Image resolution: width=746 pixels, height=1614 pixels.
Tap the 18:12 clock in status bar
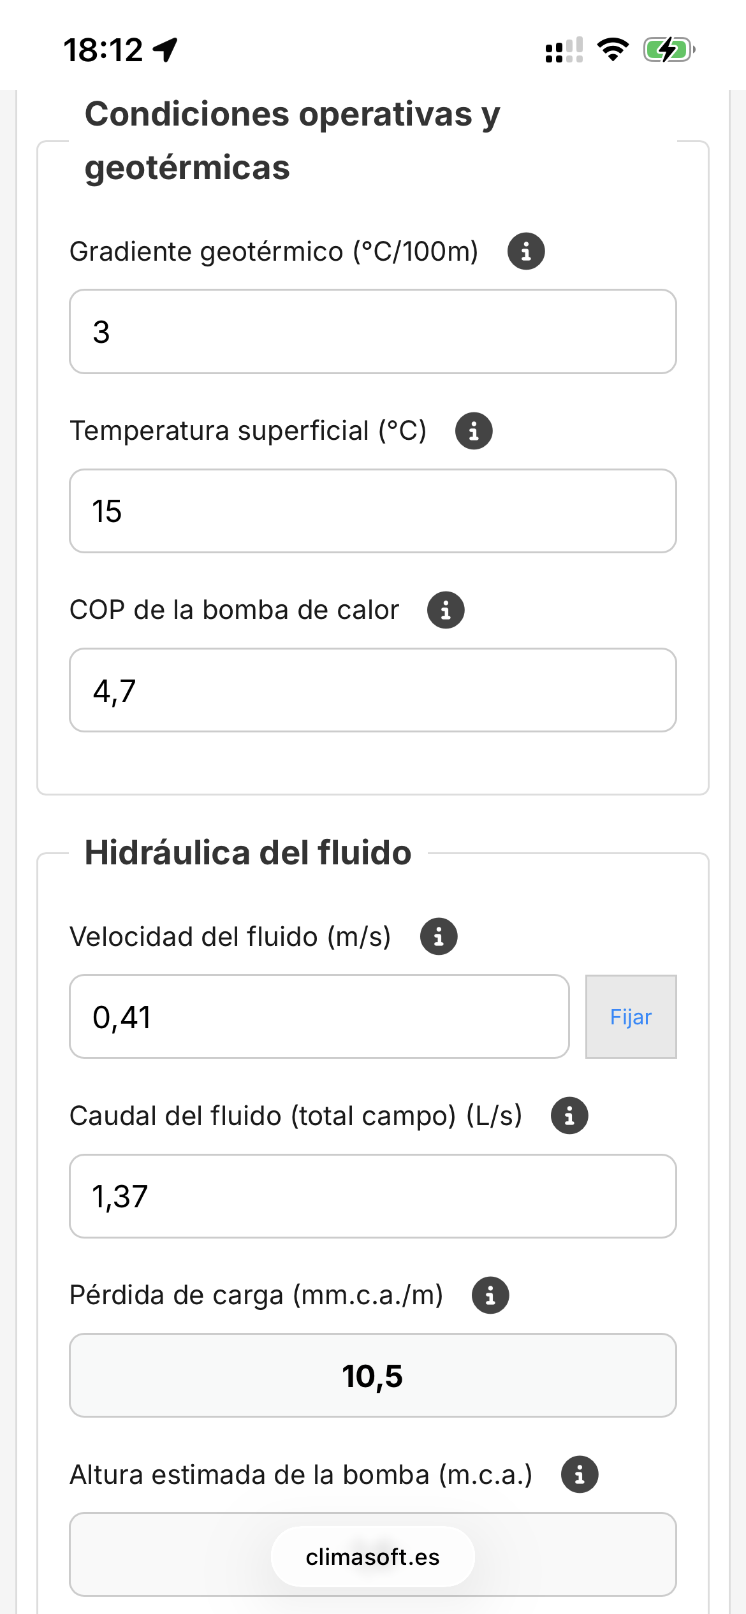pos(103,50)
